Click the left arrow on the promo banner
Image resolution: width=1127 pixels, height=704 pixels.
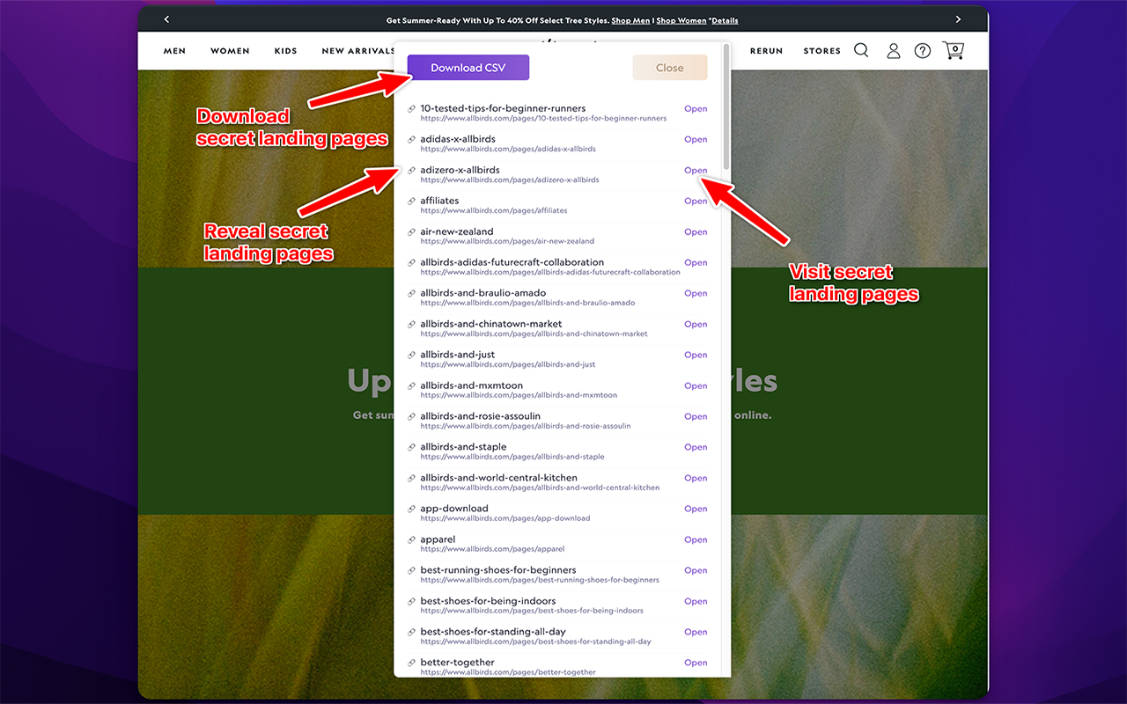click(166, 18)
